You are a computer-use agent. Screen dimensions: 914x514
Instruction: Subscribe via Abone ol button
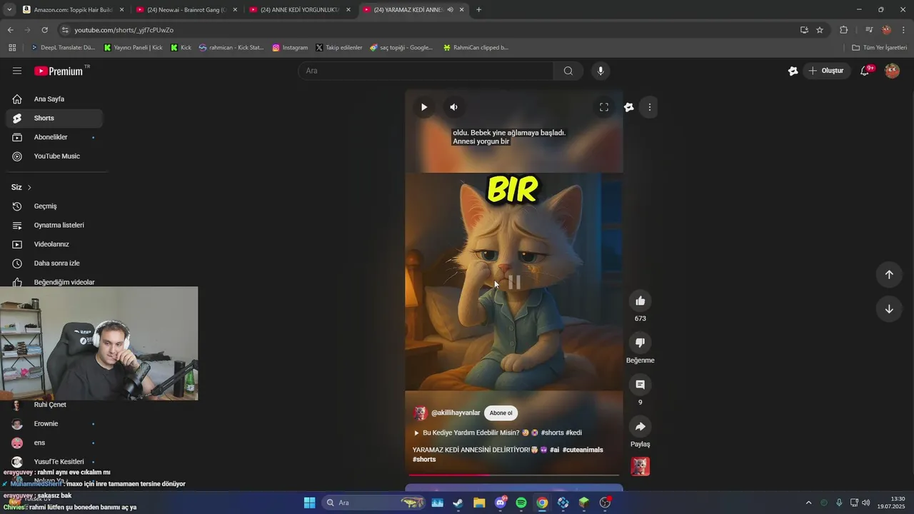(501, 413)
